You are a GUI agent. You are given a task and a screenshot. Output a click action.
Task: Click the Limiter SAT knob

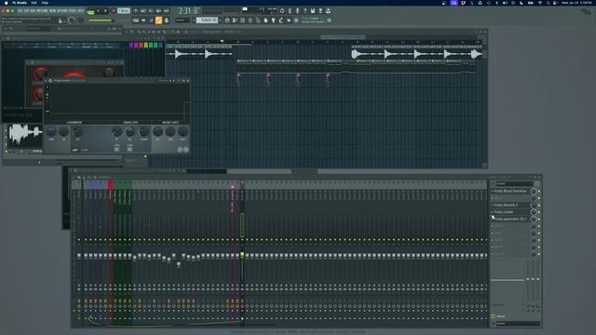(x=64, y=131)
